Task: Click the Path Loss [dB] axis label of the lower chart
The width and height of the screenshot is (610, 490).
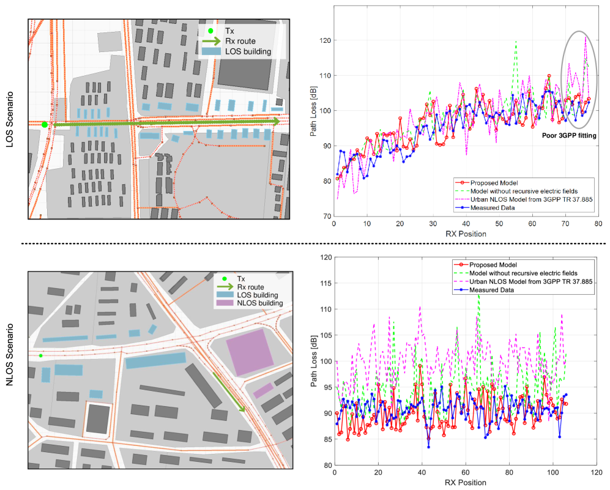Action: click(313, 361)
